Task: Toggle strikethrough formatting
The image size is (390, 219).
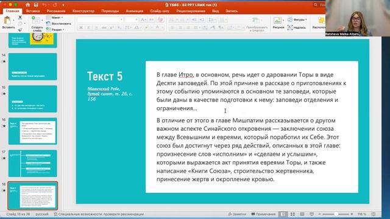Action: pos(104,27)
